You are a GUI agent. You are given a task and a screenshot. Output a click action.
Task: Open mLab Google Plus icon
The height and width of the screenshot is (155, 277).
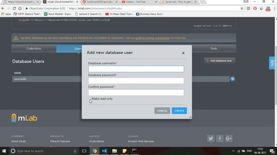point(229,139)
